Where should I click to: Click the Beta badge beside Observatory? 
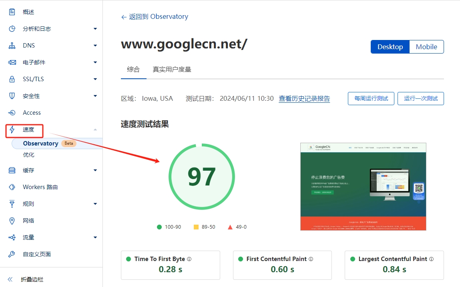[68, 143]
